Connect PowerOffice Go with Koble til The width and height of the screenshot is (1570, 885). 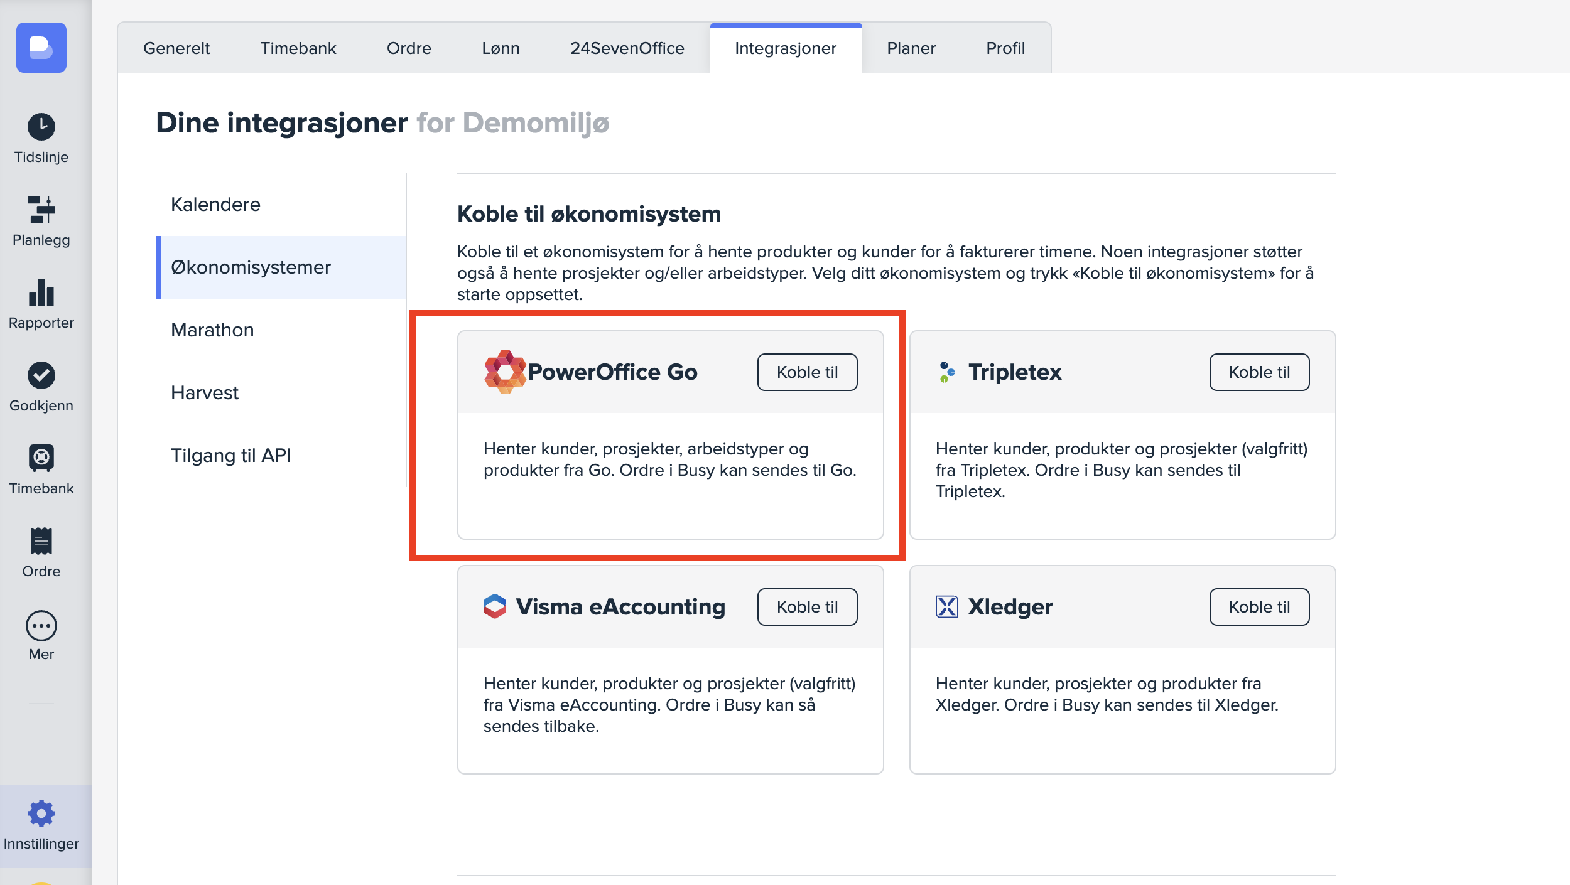[x=807, y=372]
